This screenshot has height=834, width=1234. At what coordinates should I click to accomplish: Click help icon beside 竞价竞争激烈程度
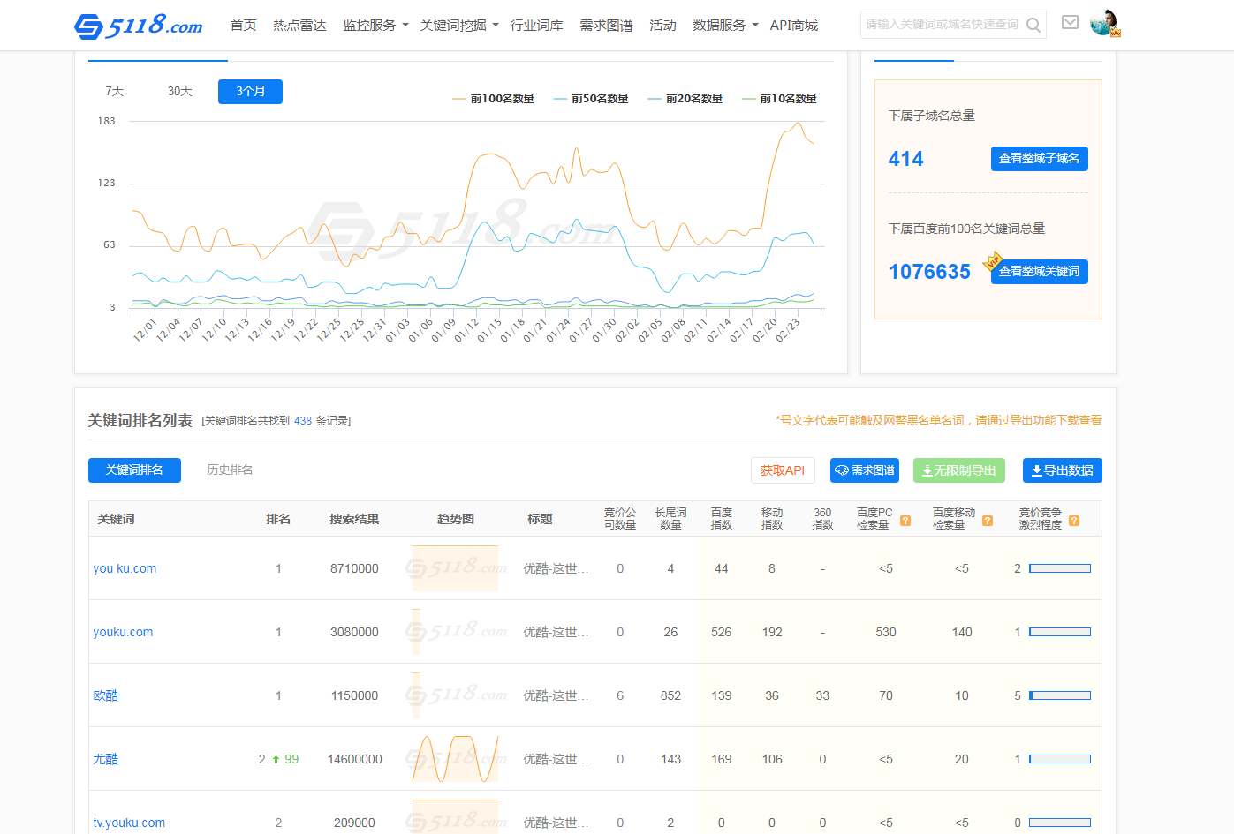[x=1074, y=521]
